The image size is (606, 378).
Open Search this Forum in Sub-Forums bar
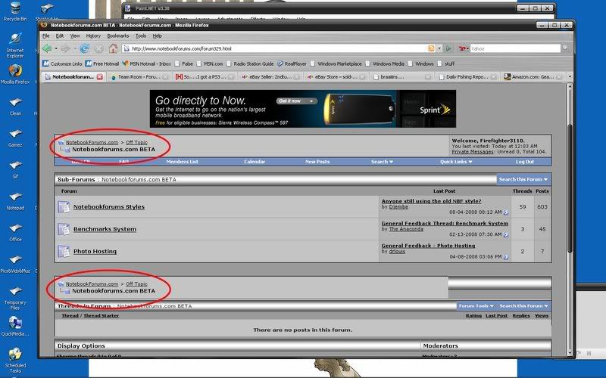pyautogui.click(x=523, y=179)
